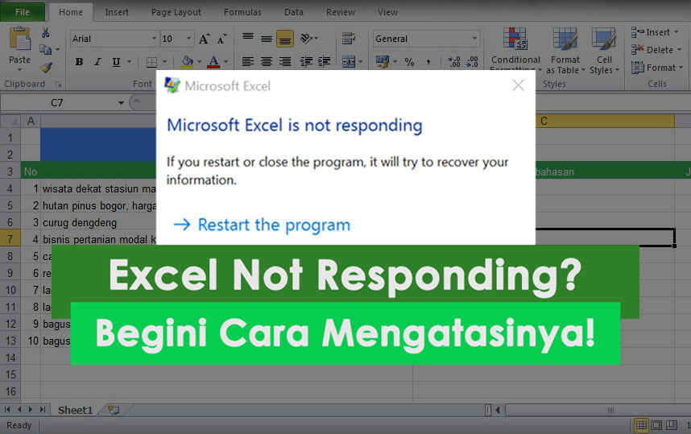Open the font size 10 dropdown
Image resolution: width=691 pixels, height=434 pixels.
pyautogui.click(x=188, y=39)
